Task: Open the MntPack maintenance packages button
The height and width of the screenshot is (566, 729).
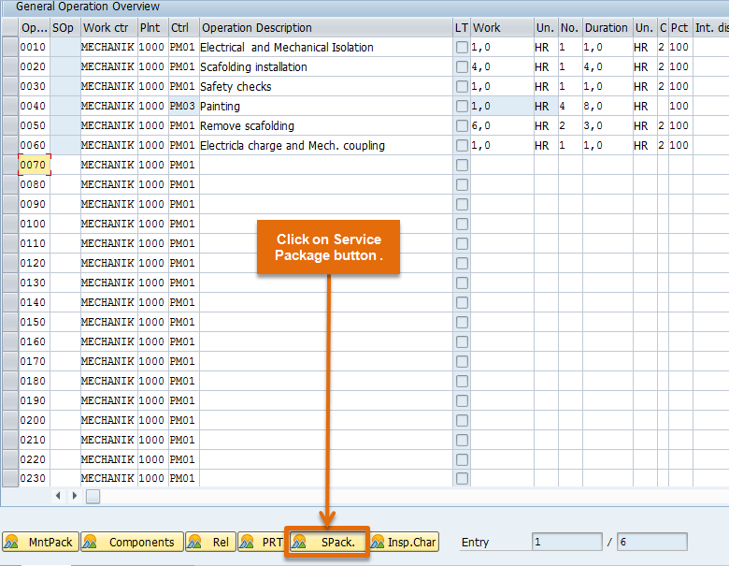Action: tap(40, 542)
